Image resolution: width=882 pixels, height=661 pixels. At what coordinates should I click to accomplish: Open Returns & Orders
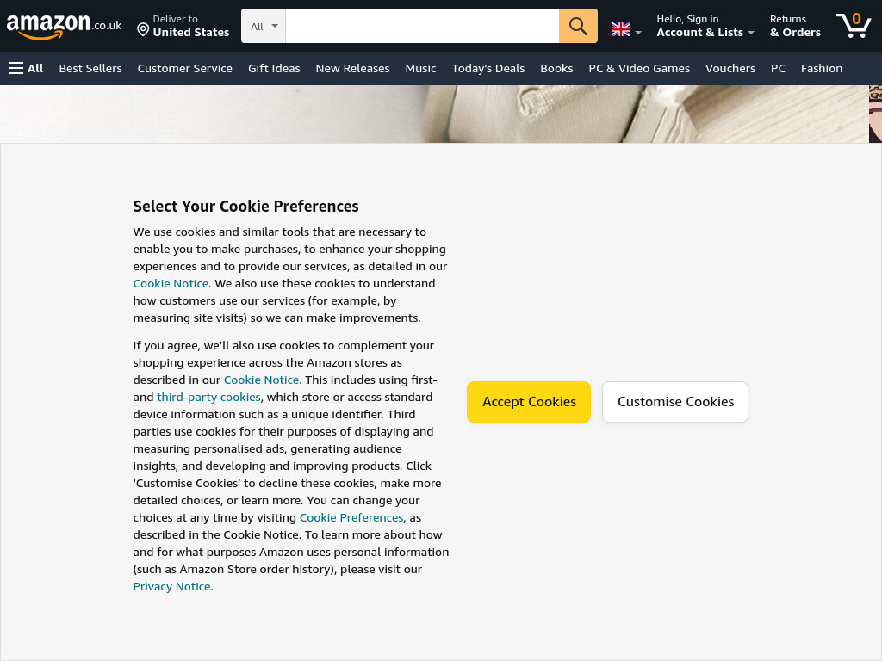point(795,26)
